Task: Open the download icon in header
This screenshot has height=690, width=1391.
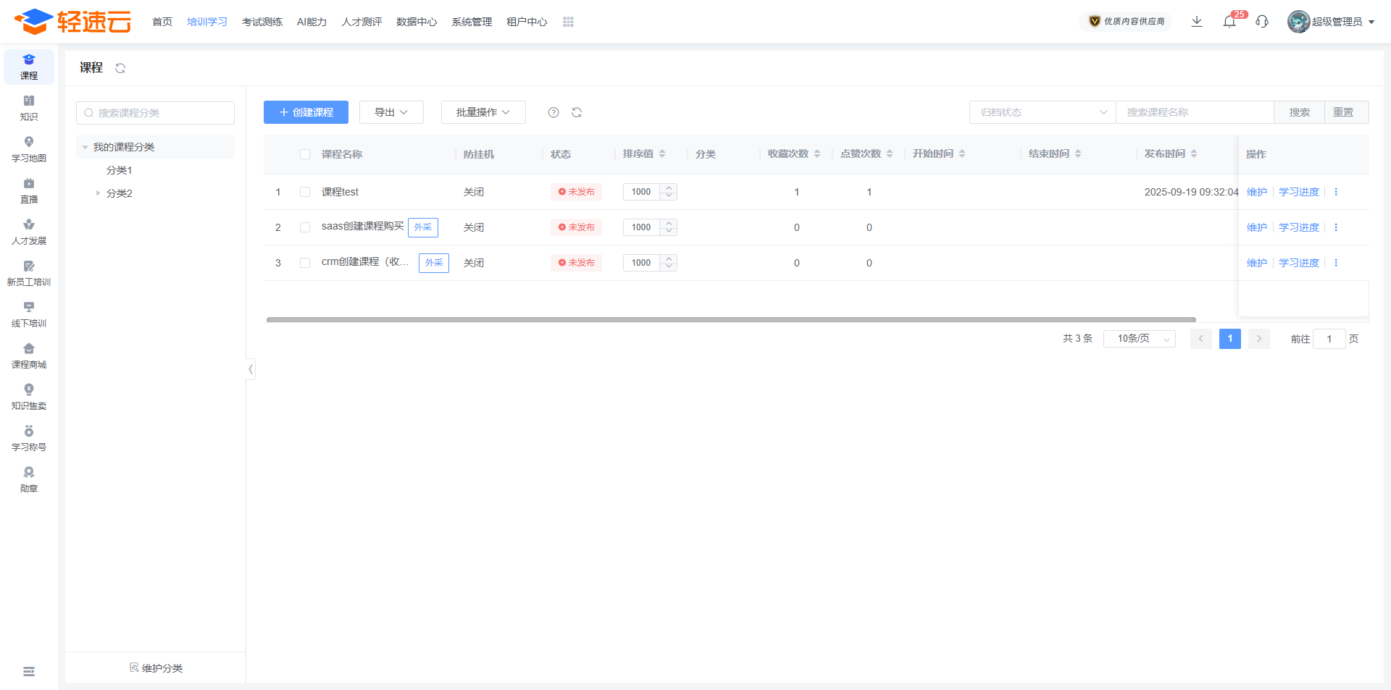Action: [x=1197, y=22]
